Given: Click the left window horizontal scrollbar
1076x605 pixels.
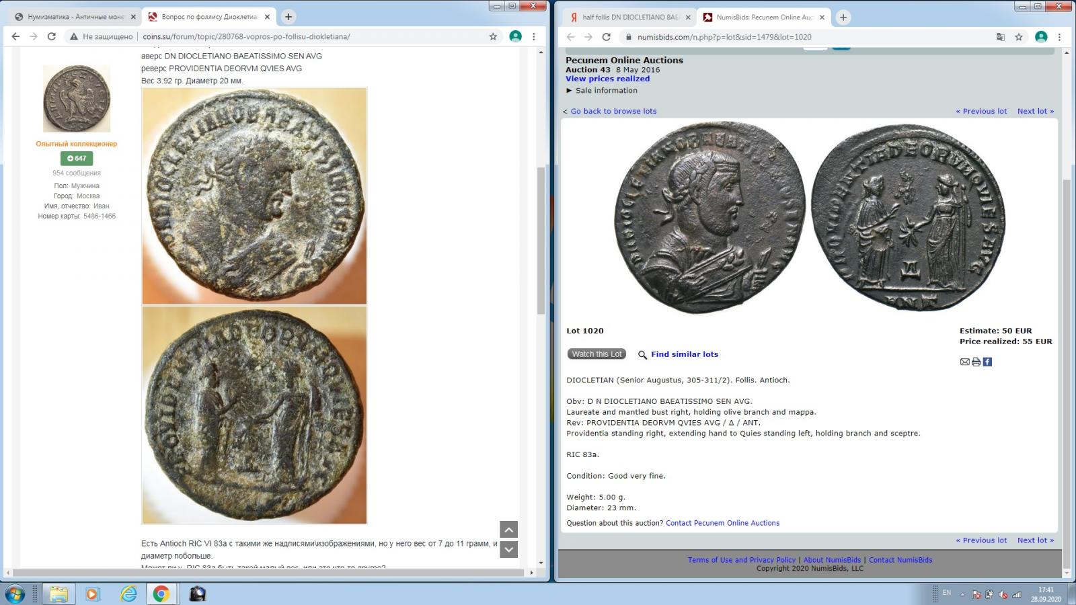Looking at the screenshot, I should tap(269, 573).
